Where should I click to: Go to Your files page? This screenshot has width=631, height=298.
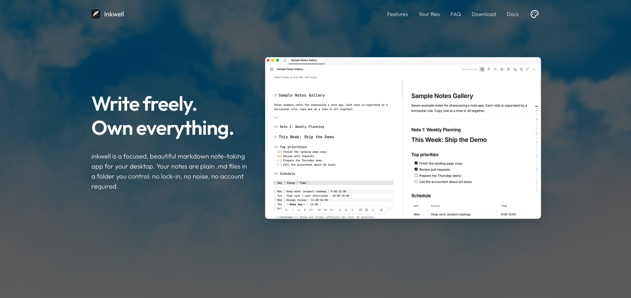429,14
